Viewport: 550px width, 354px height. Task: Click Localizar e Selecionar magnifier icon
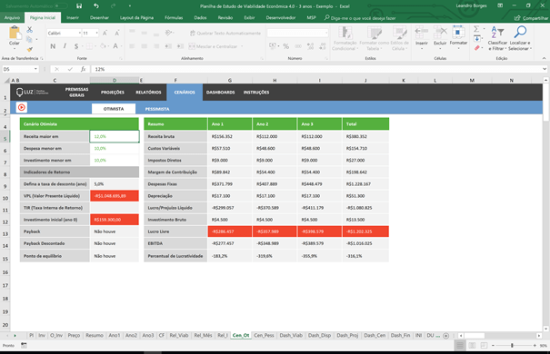click(520, 32)
